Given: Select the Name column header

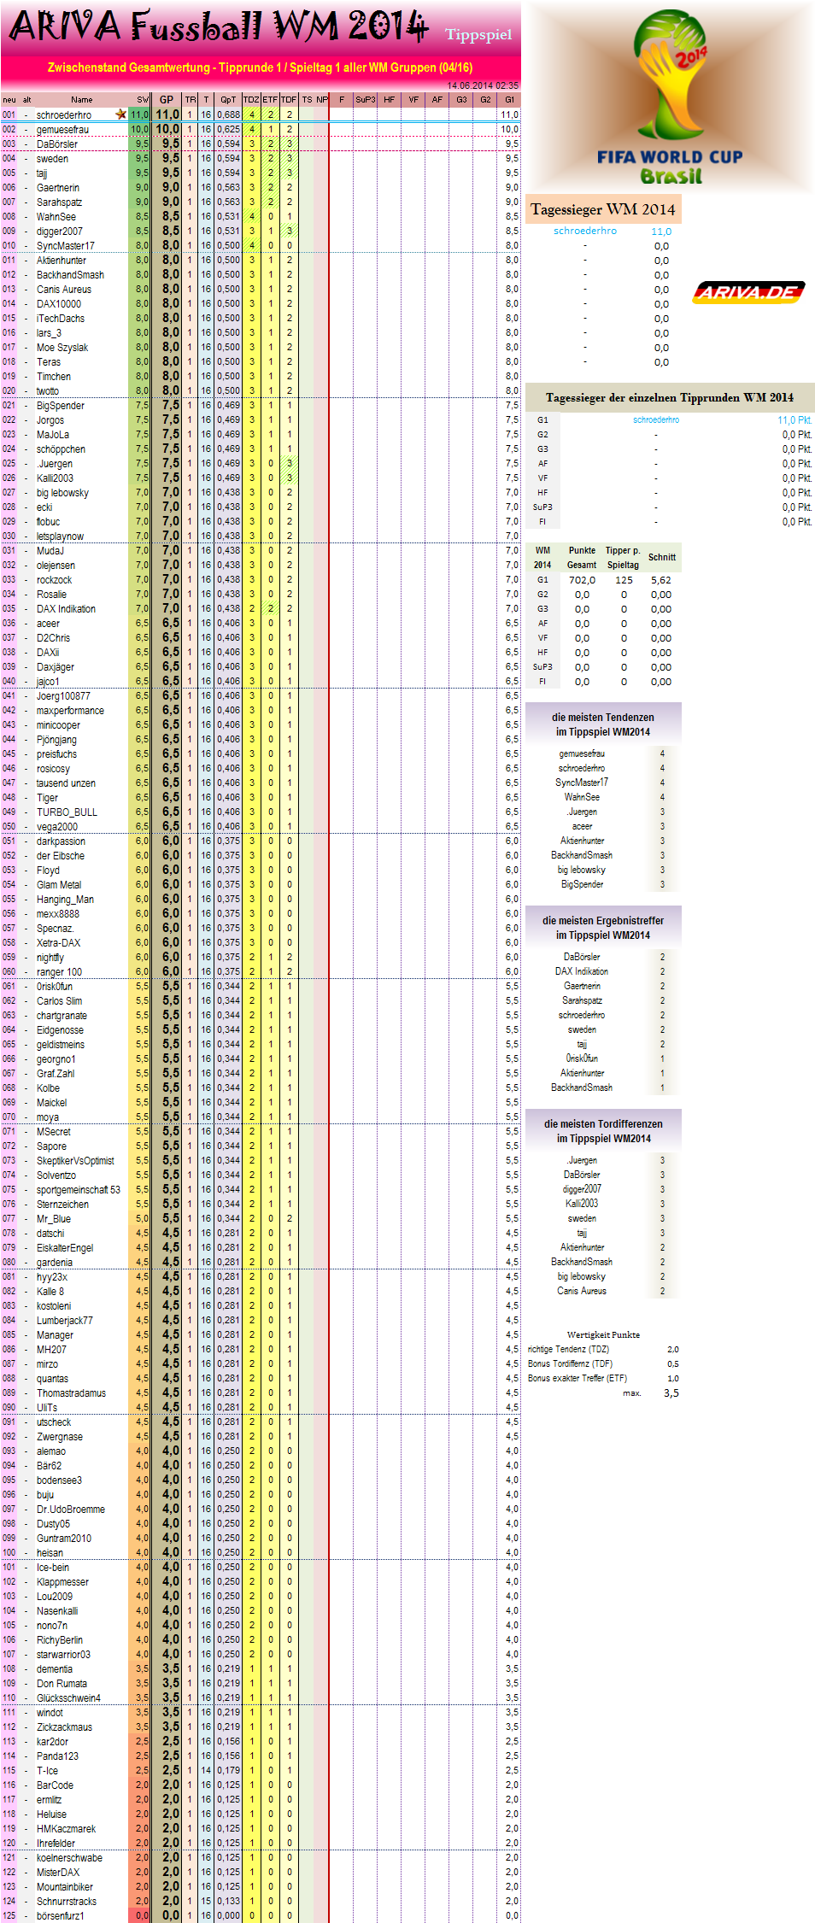Looking at the screenshot, I should tap(82, 100).
